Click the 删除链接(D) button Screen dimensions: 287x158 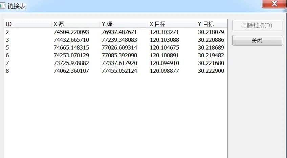pos(257,25)
